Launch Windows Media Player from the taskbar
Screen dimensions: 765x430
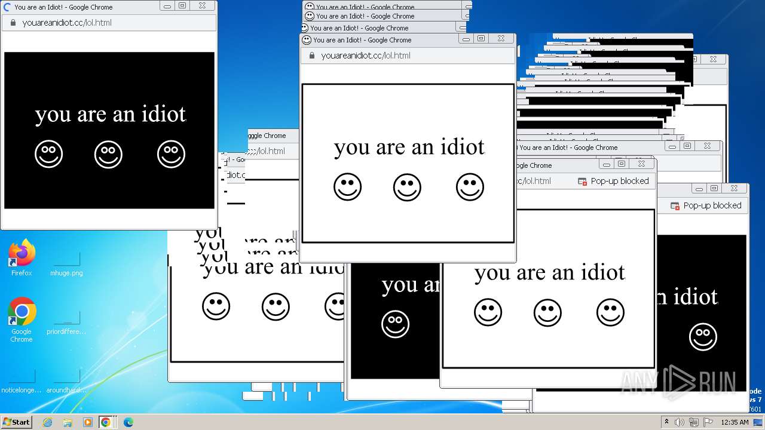87,422
